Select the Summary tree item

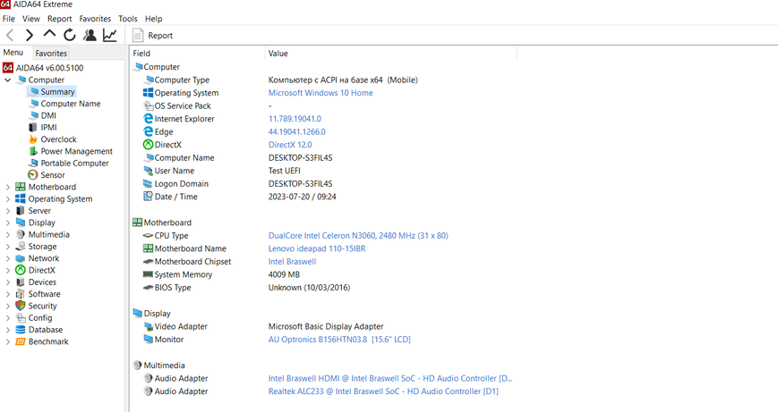pos(52,92)
